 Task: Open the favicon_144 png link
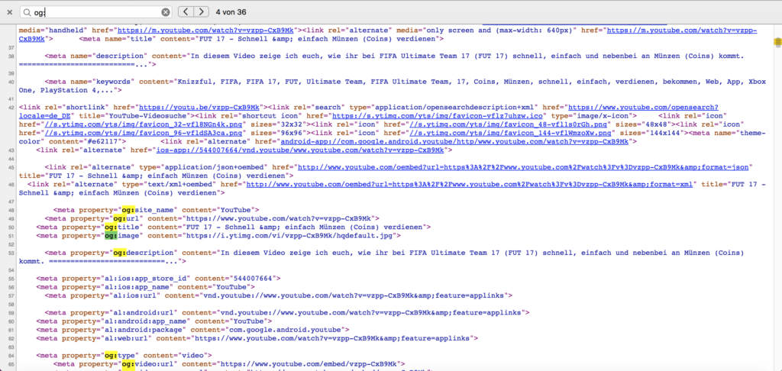(510, 133)
